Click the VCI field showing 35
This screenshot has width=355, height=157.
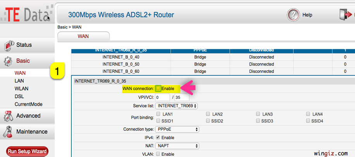click(x=182, y=97)
